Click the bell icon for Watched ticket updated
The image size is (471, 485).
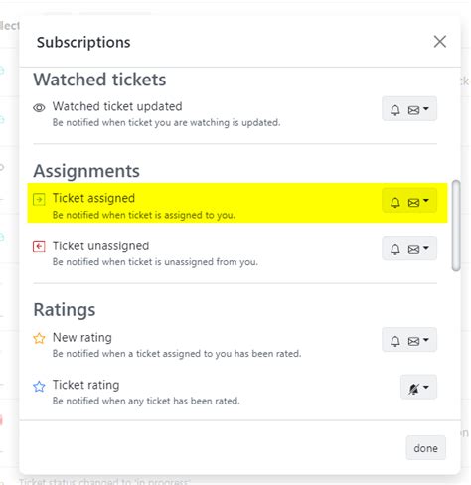[x=395, y=110]
